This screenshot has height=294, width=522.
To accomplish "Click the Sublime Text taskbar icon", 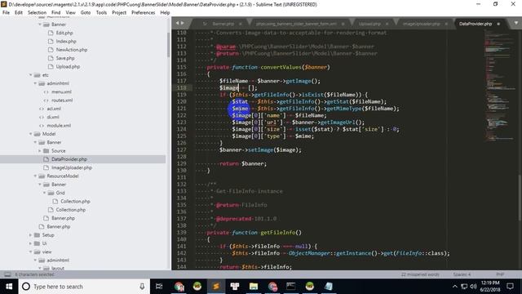I will (x=215, y=287).
